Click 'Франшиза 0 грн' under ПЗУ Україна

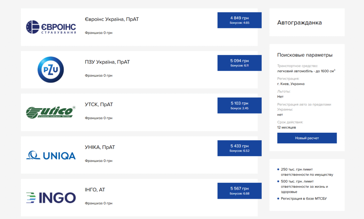click(x=99, y=75)
